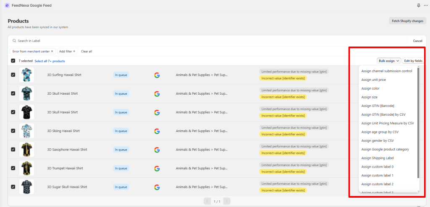Open the three-dots more options menu

[426, 5]
